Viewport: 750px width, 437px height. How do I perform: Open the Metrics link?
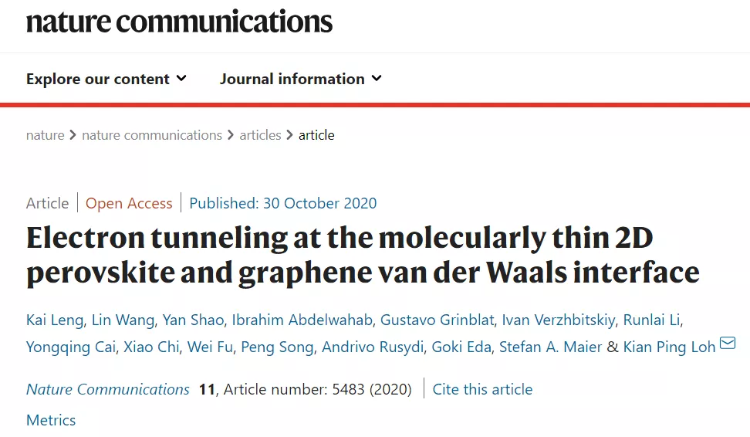(51, 420)
